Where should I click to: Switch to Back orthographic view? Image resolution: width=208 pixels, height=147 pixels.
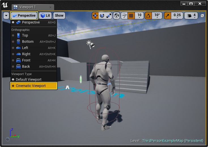coord(34,67)
